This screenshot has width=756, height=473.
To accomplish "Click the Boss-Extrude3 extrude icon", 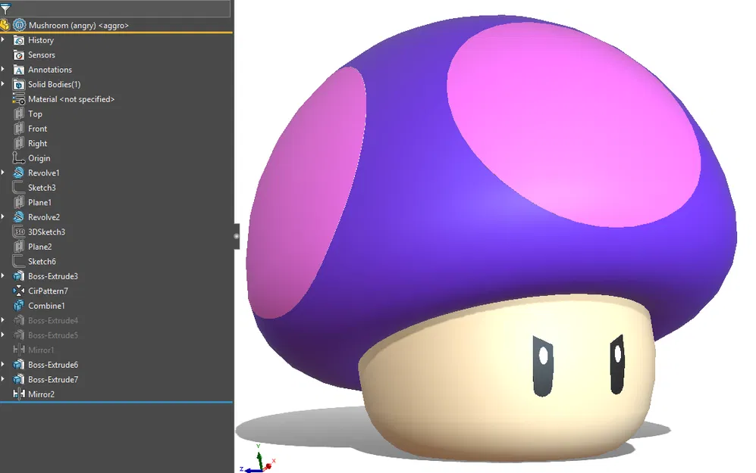I will (20, 275).
